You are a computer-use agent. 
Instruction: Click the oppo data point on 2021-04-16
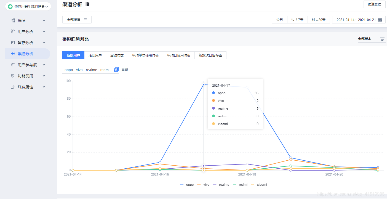160,162
